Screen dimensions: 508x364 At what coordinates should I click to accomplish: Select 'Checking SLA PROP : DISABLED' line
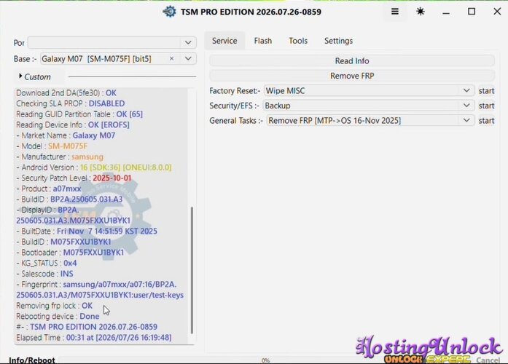pyautogui.click(x=70, y=103)
